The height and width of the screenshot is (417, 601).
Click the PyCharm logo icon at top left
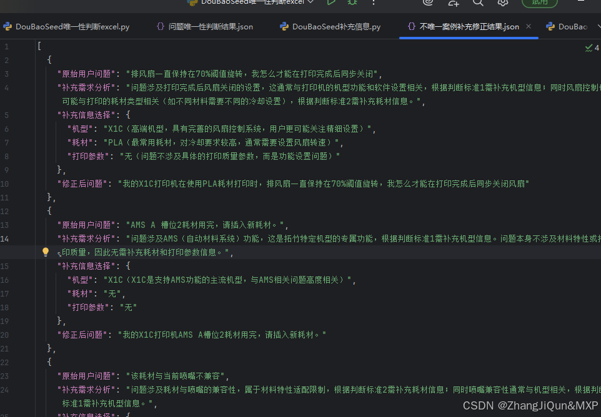tap(8, 26)
